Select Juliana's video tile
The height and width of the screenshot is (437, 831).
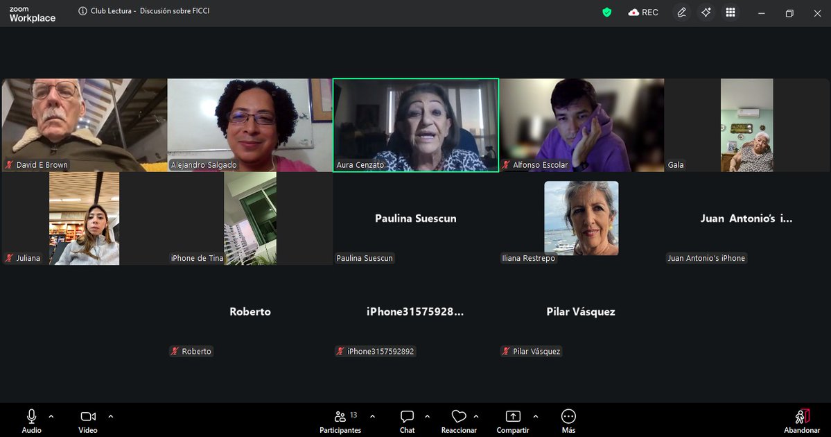[x=85, y=218]
